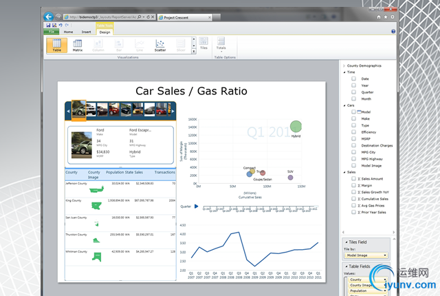Open the Home ribbon tab

click(68, 32)
